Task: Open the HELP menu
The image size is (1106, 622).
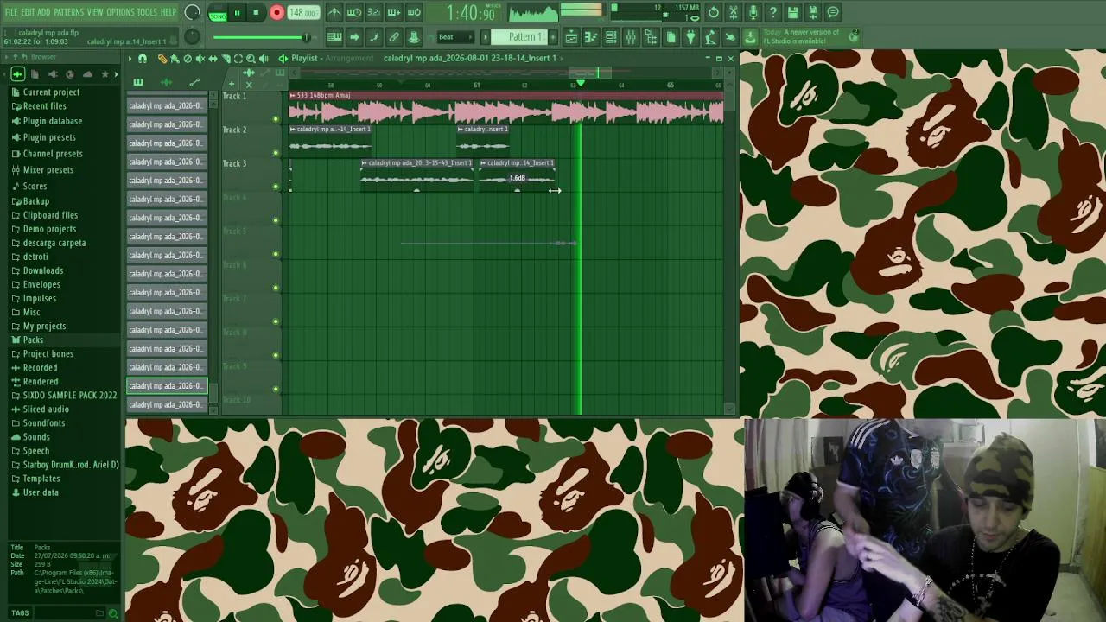Action: [168, 12]
